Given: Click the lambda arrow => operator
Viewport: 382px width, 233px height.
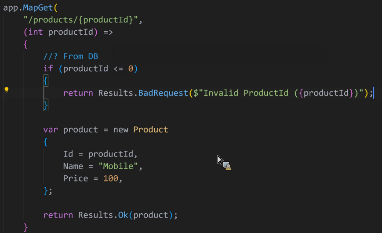Looking at the screenshot, I should (108, 32).
